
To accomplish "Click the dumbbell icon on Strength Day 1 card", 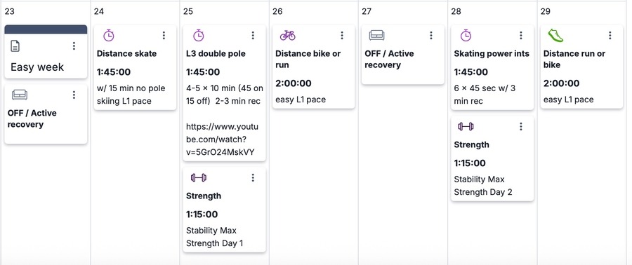I will (x=198, y=177).
